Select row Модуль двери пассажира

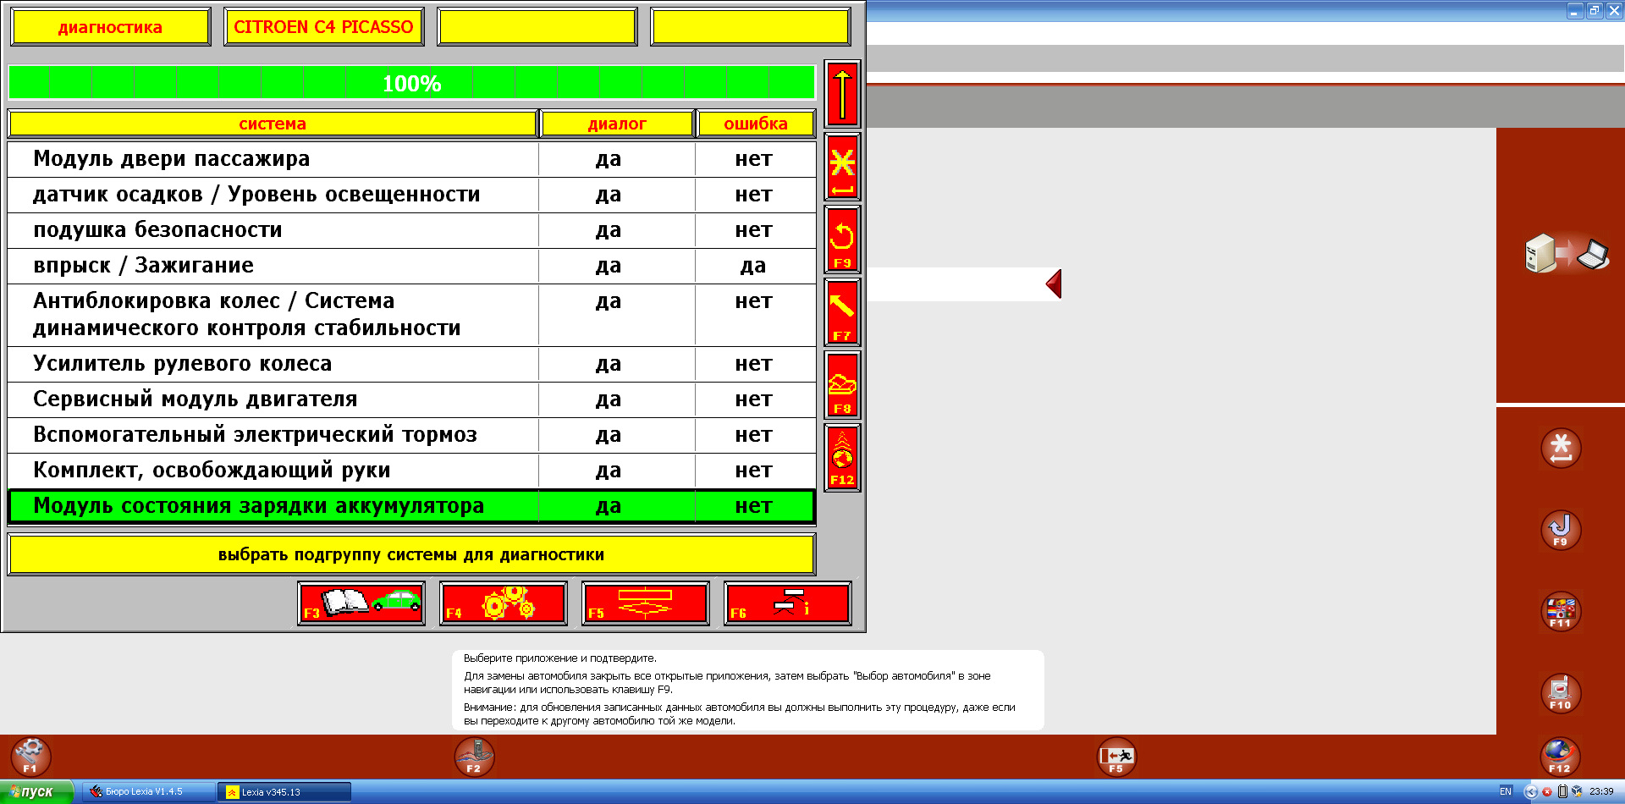pyautogui.click(x=411, y=159)
